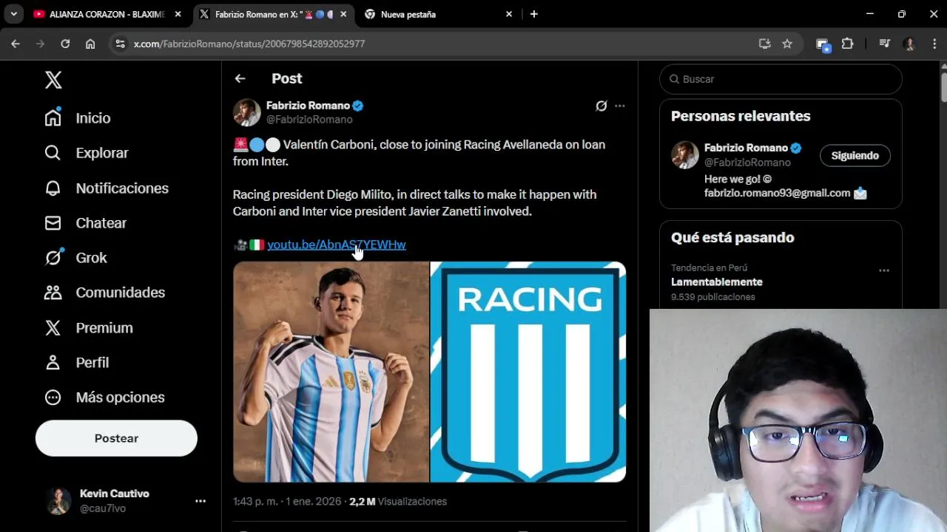Open Carboni Argentina jersey photo
The height and width of the screenshot is (532, 947).
331,372
